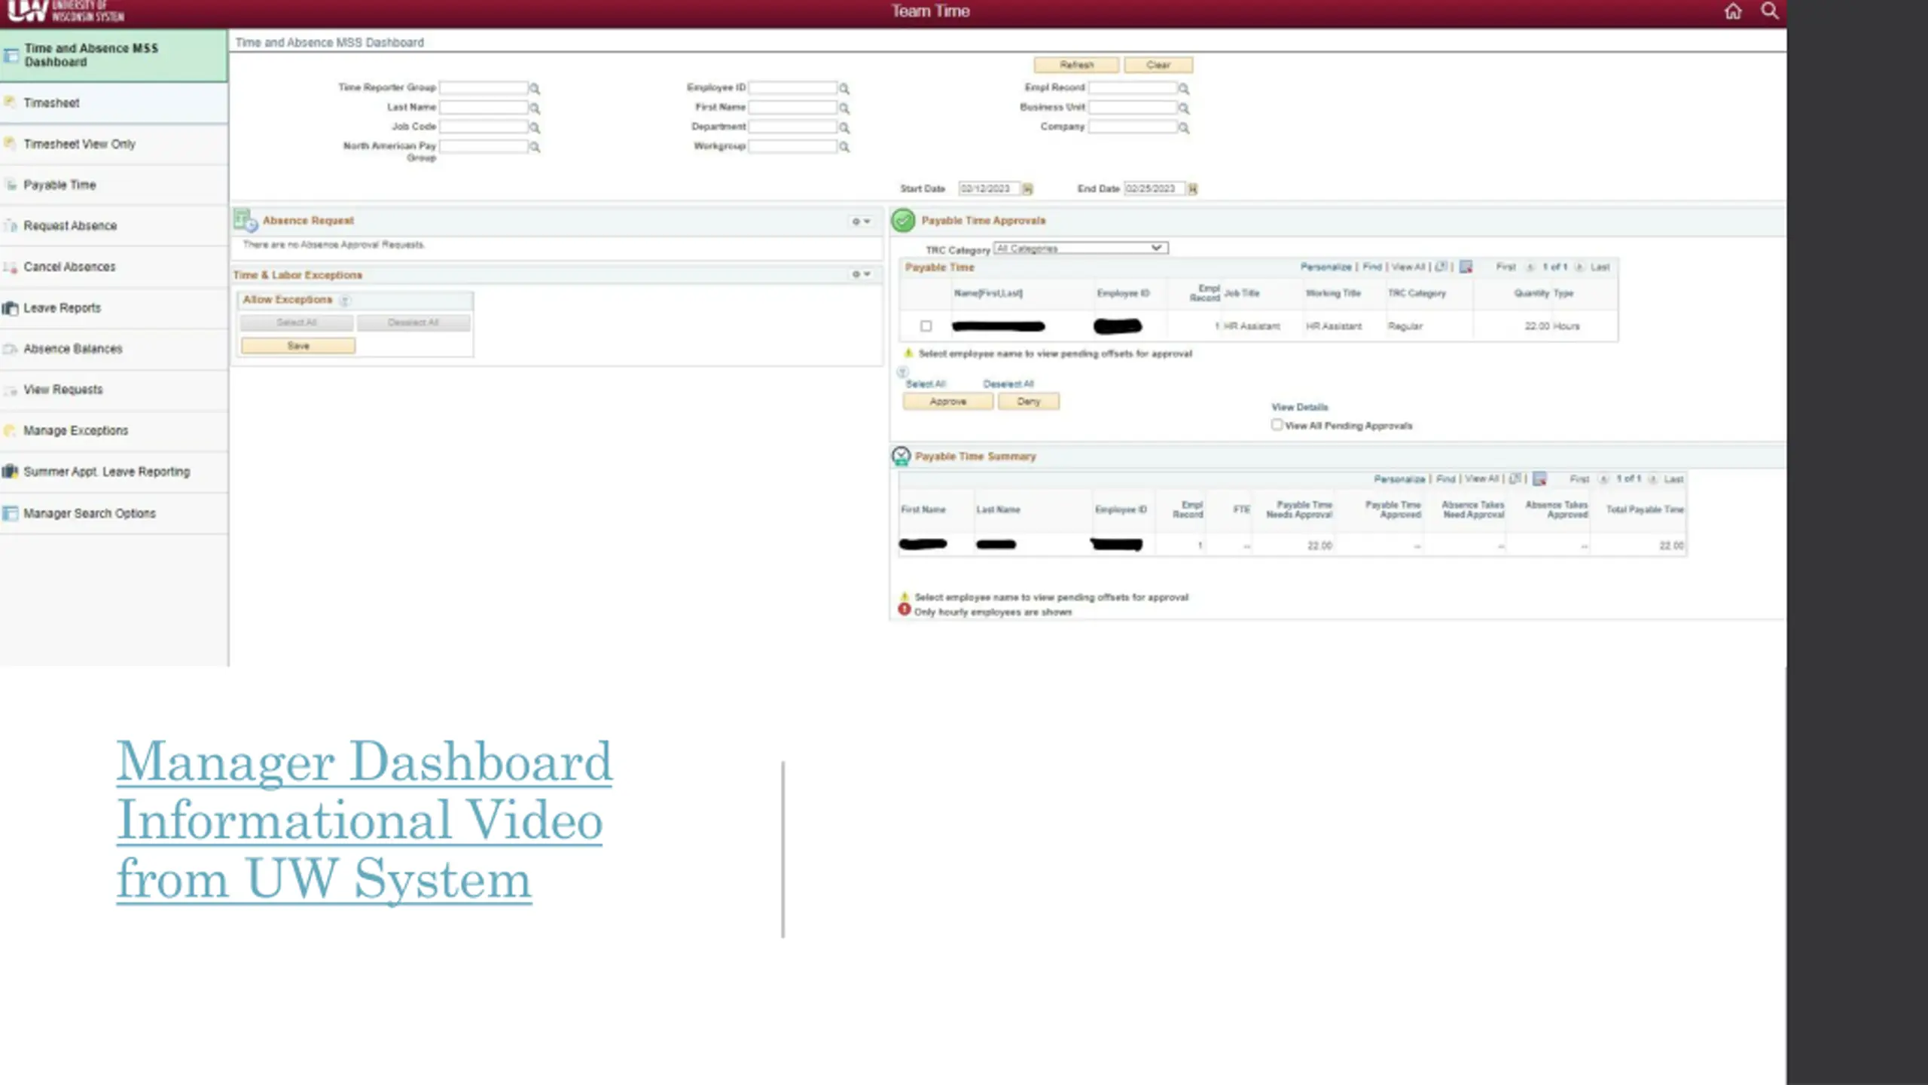Click Deselect All button in Allow Exceptions
The width and height of the screenshot is (1928, 1085).
(x=413, y=323)
